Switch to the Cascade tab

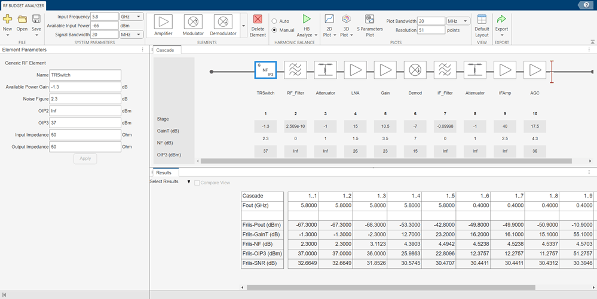point(165,50)
